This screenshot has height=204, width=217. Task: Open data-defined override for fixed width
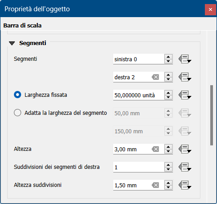coord(185,95)
